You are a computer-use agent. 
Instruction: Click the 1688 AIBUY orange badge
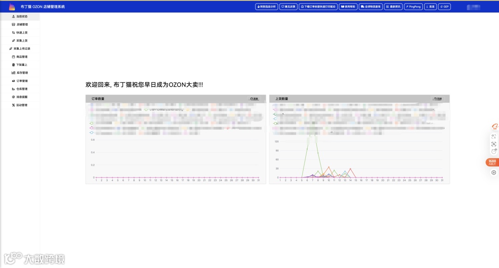click(492, 162)
